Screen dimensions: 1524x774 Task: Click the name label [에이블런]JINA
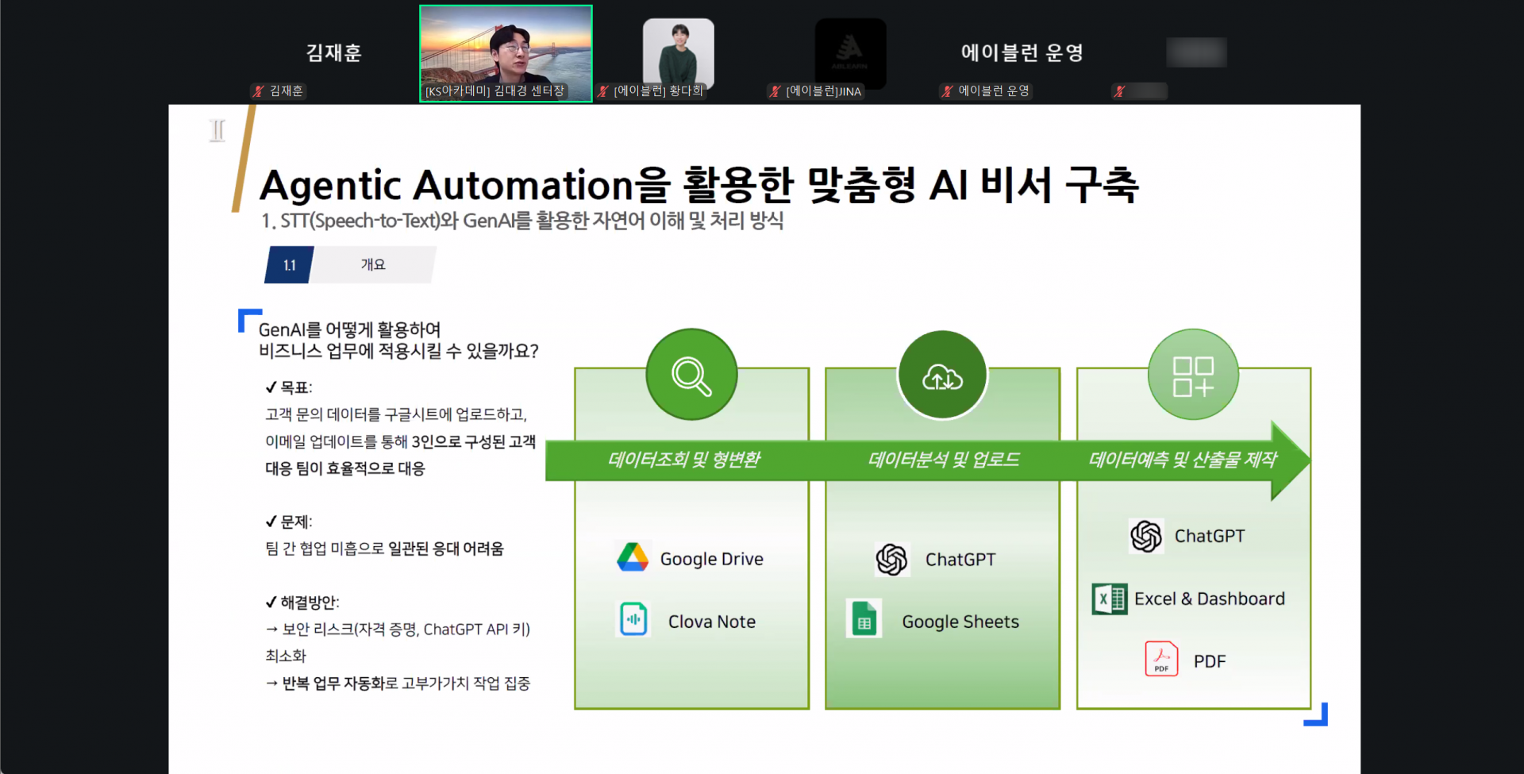(x=824, y=91)
